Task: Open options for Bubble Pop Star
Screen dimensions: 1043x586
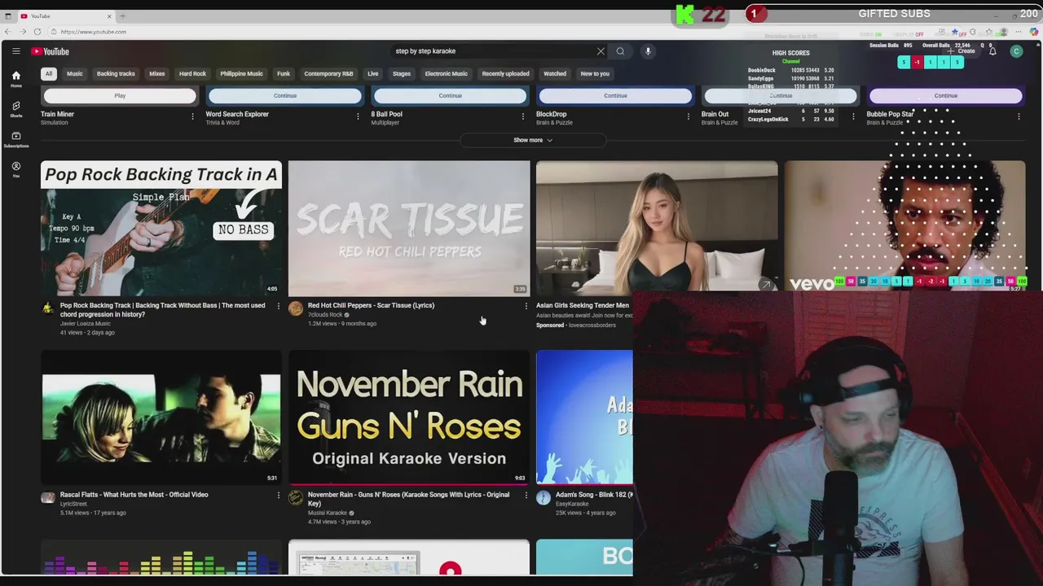Action: click(x=1019, y=116)
